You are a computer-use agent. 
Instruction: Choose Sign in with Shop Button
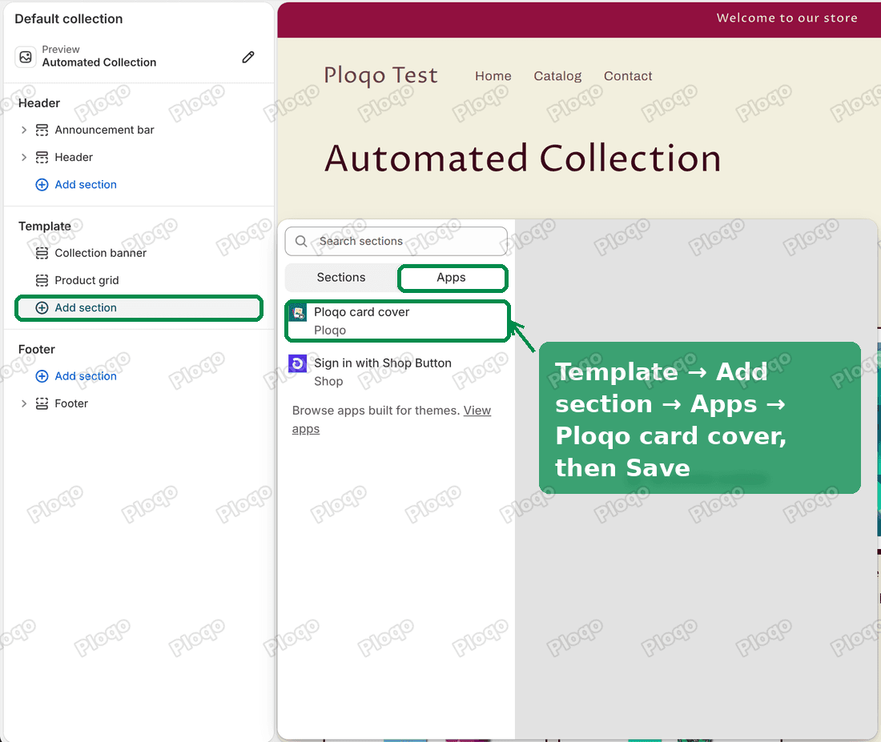tap(397, 372)
